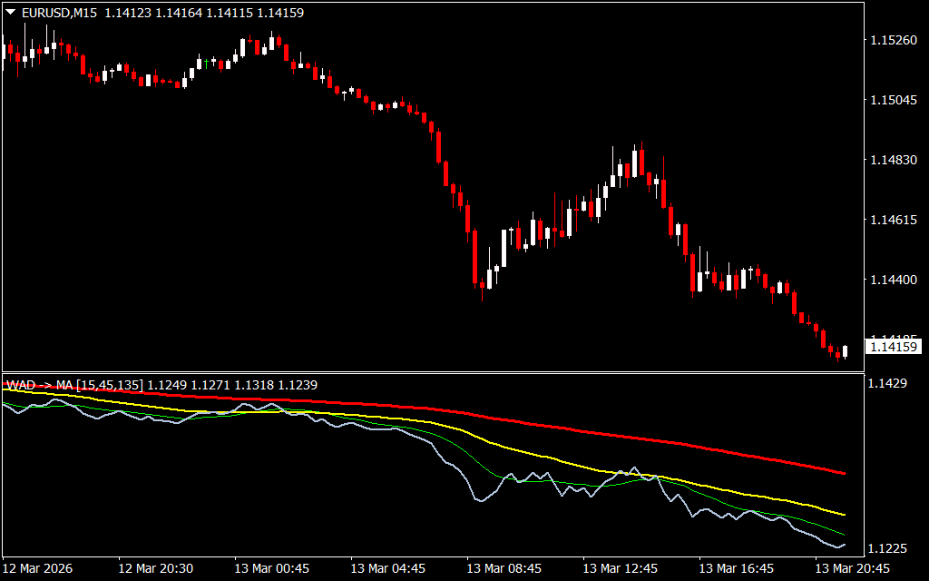This screenshot has width=929, height=581.
Task: Click the 13 Mar 08:45 time marker
Action: click(504, 568)
